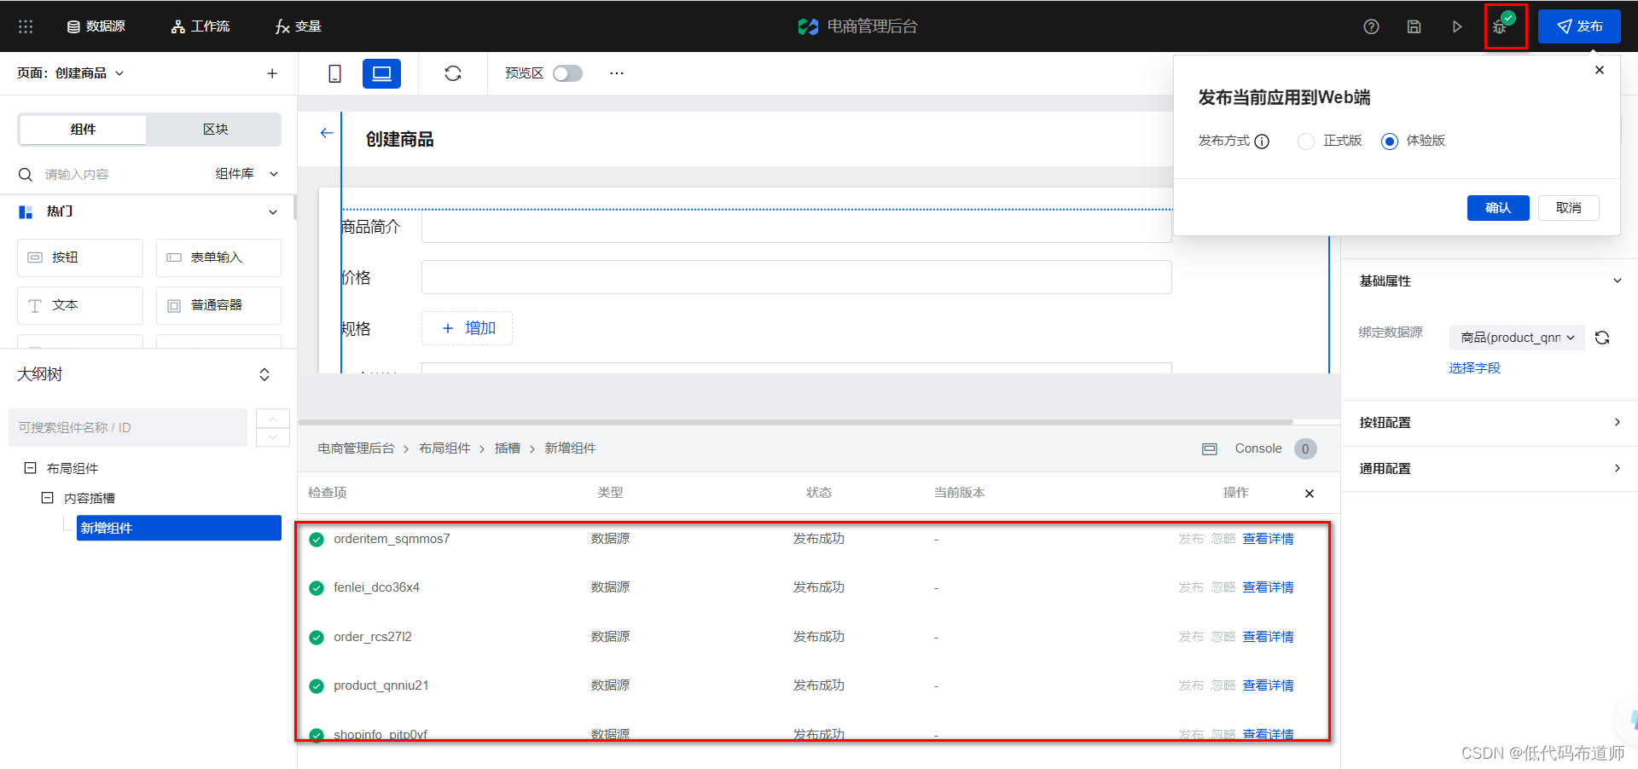
Task: Click the refresh canvas icon
Action: click(453, 73)
